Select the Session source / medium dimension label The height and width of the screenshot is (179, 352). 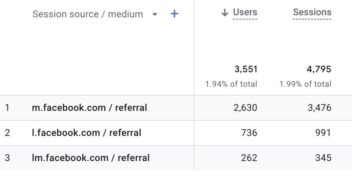coord(88,14)
